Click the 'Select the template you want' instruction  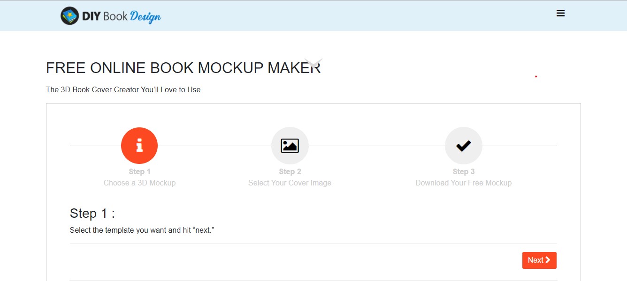(142, 230)
